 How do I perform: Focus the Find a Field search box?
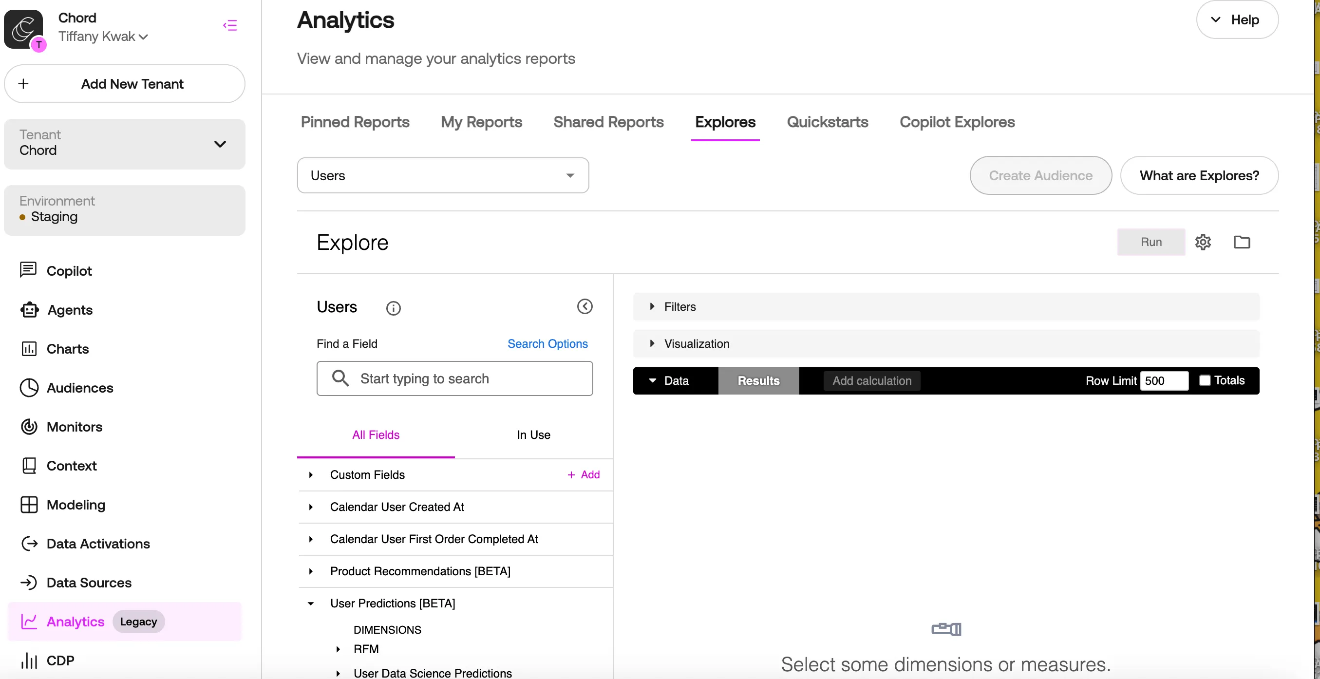click(x=454, y=378)
